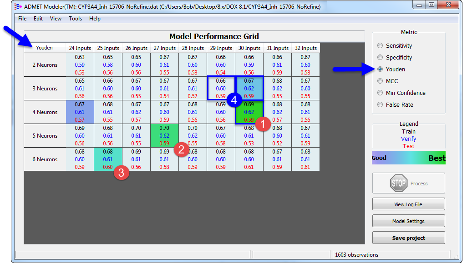Click the 3 Neurons row header

point(45,88)
